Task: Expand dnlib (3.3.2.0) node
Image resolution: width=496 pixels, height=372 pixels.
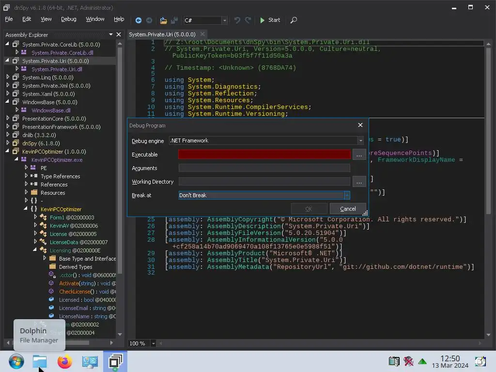Action: point(8,135)
